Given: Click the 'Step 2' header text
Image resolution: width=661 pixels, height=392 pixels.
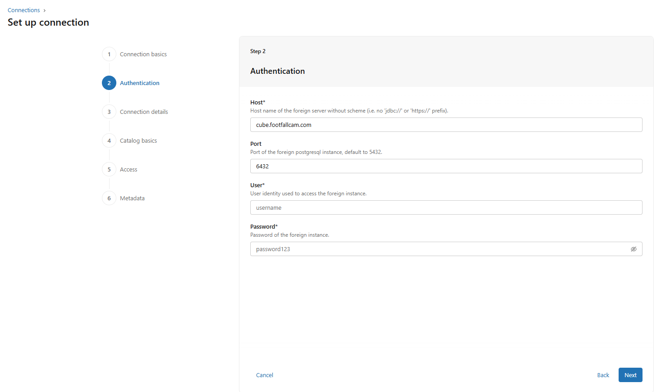Looking at the screenshot, I should tap(258, 51).
